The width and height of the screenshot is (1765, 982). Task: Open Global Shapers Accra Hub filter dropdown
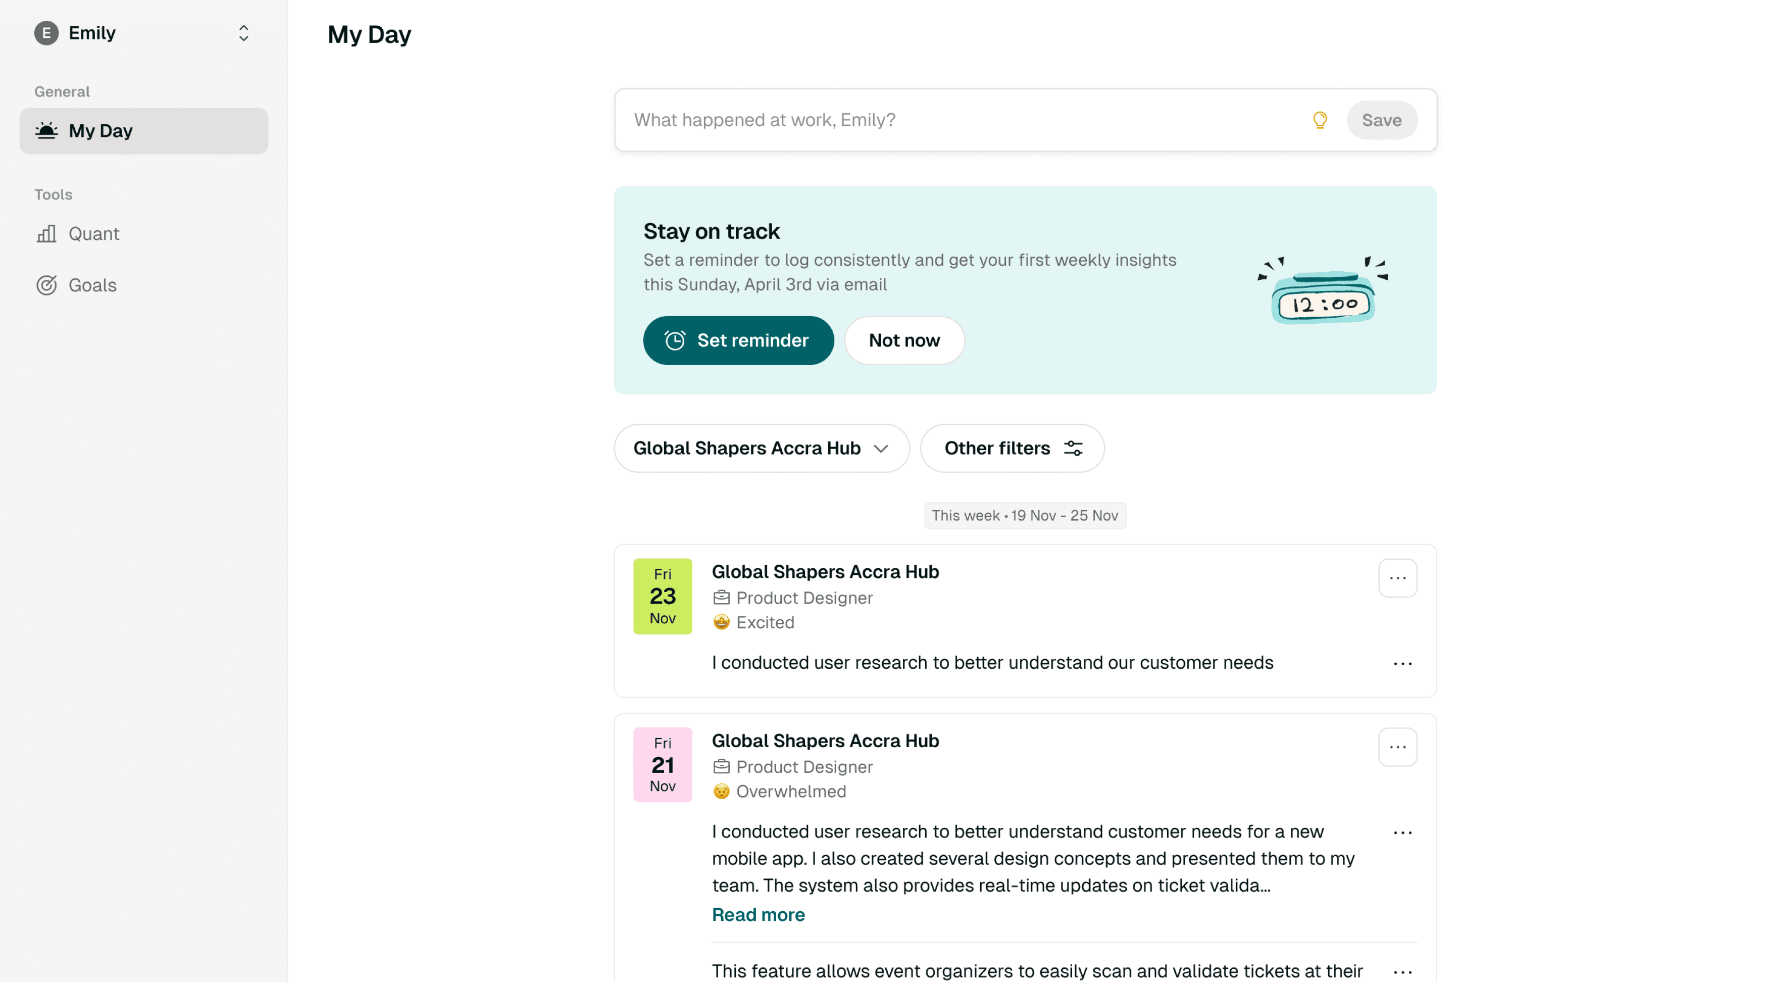(x=761, y=448)
